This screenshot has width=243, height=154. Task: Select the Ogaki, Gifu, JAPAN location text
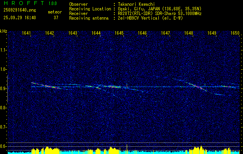pyautogui.click(x=160, y=9)
